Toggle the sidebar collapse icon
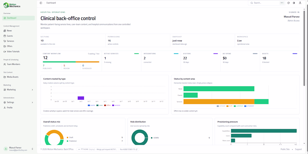Screen dimensions: 308x154 (41, 3)
